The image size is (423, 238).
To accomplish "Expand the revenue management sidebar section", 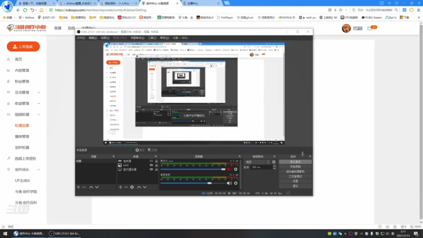I will (39, 104).
